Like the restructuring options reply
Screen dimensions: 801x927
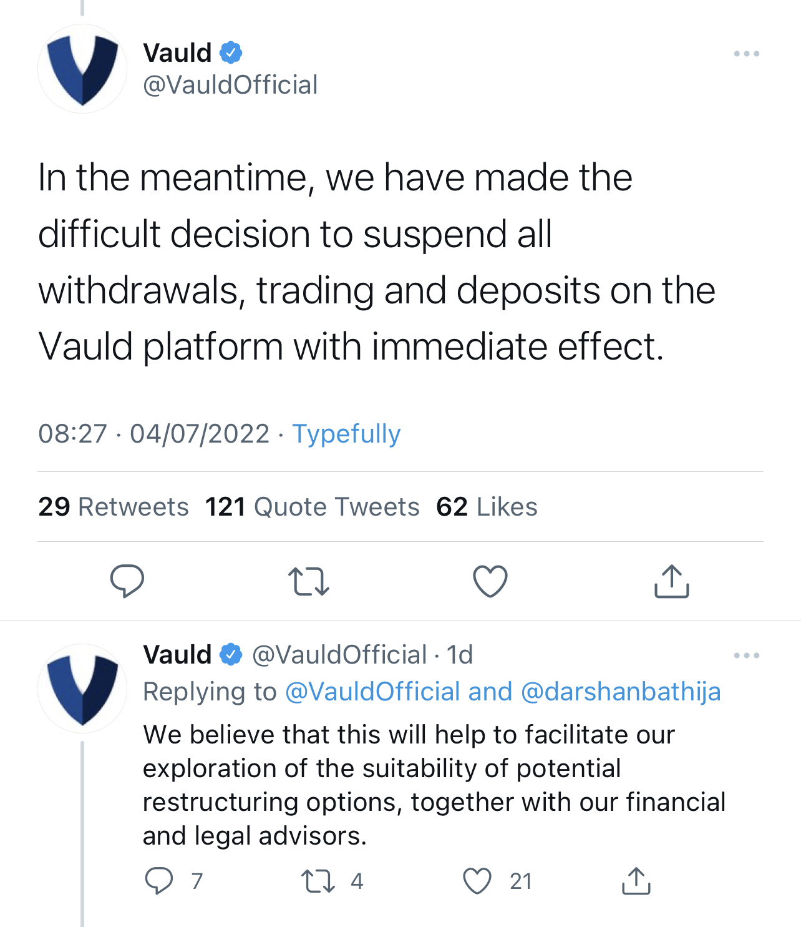[x=477, y=881]
